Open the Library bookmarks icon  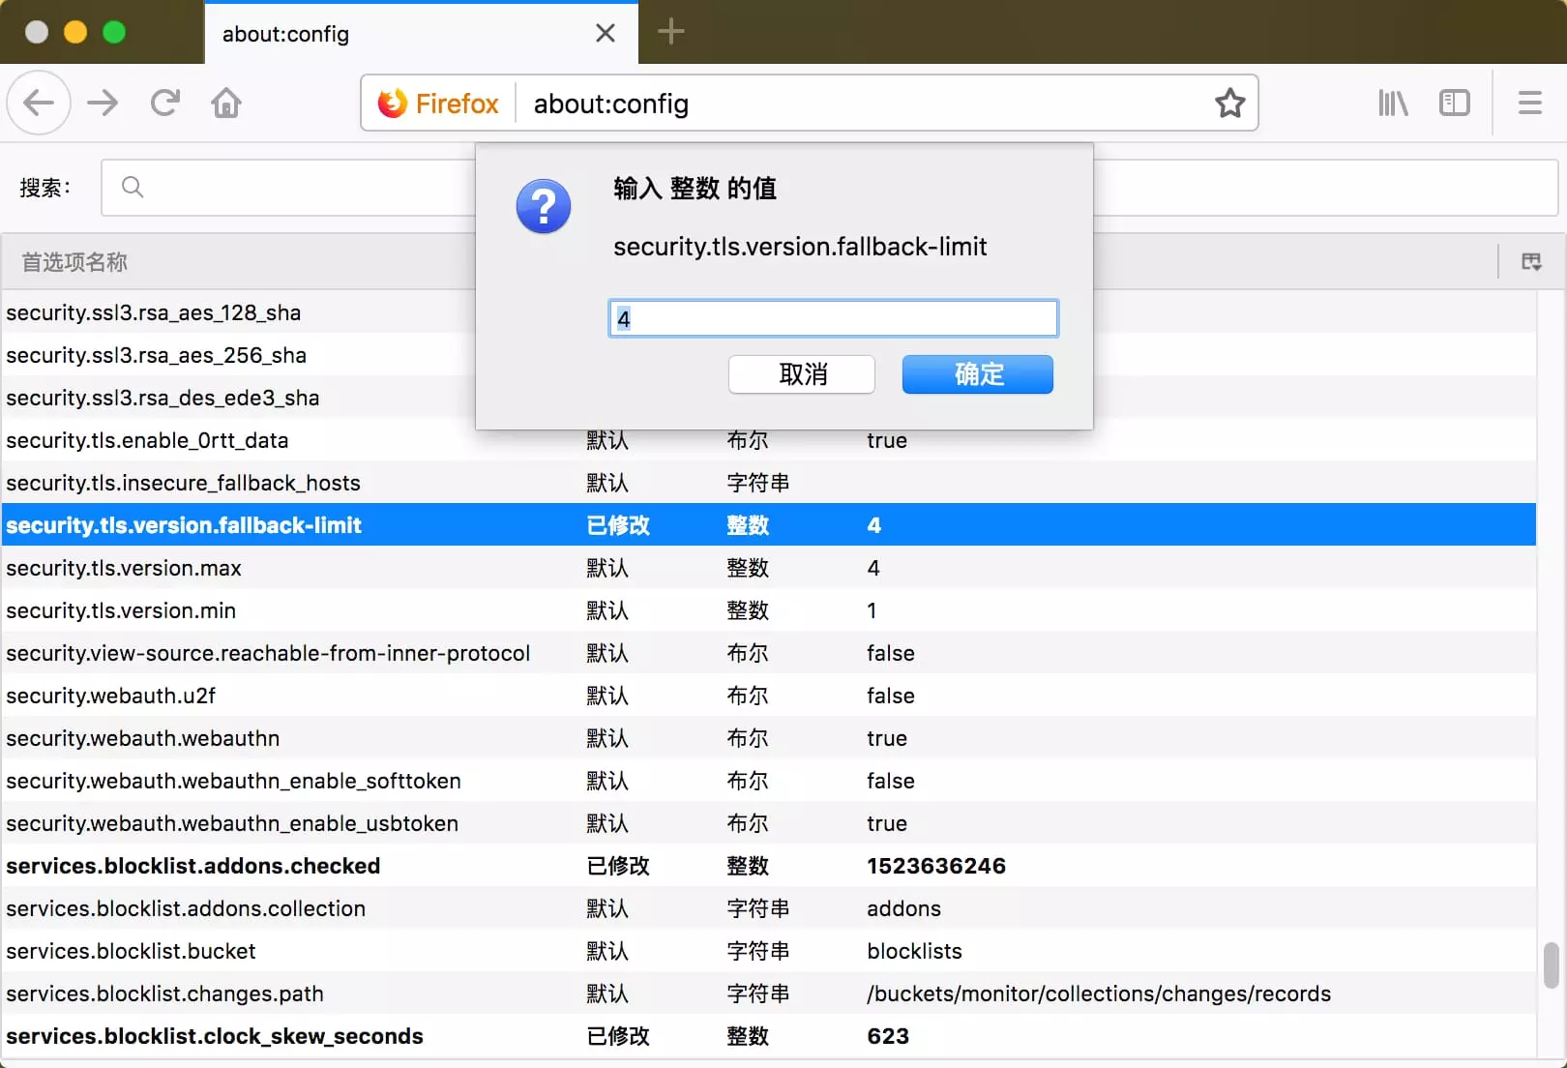tap(1393, 103)
